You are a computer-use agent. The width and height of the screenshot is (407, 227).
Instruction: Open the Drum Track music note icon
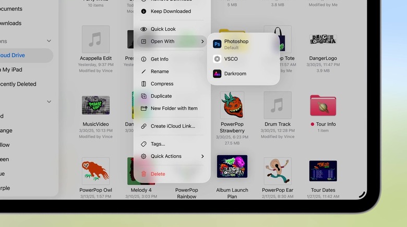(278, 105)
